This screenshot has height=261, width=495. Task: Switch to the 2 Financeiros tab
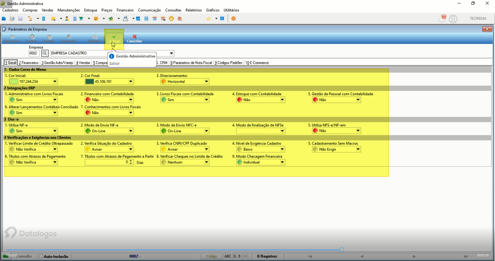[29, 63]
